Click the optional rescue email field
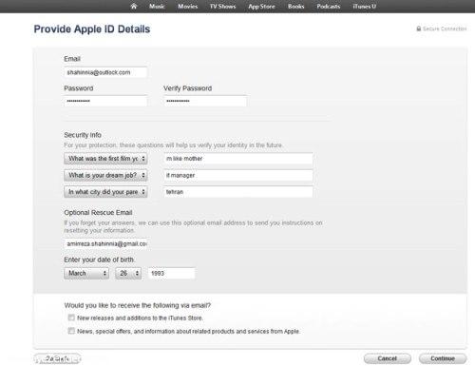The width and height of the screenshot is (475, 366). click(105, 243)
